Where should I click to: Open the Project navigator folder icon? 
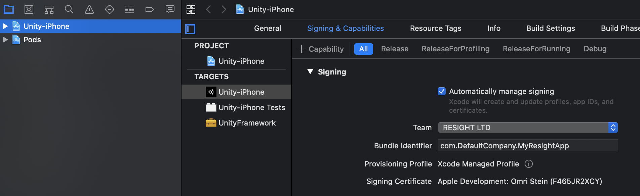[x=9, y=9]
